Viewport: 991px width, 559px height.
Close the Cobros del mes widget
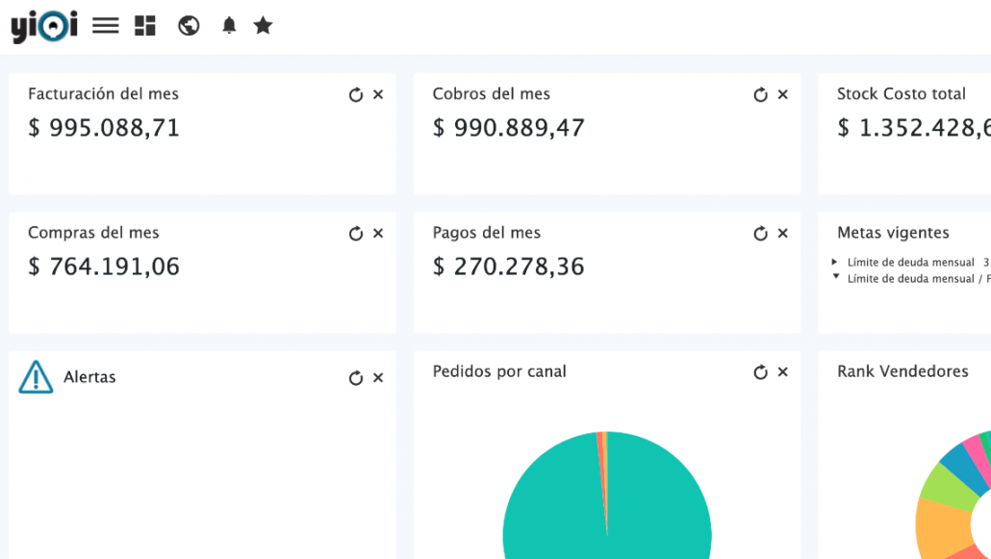(x=782, y=94)
